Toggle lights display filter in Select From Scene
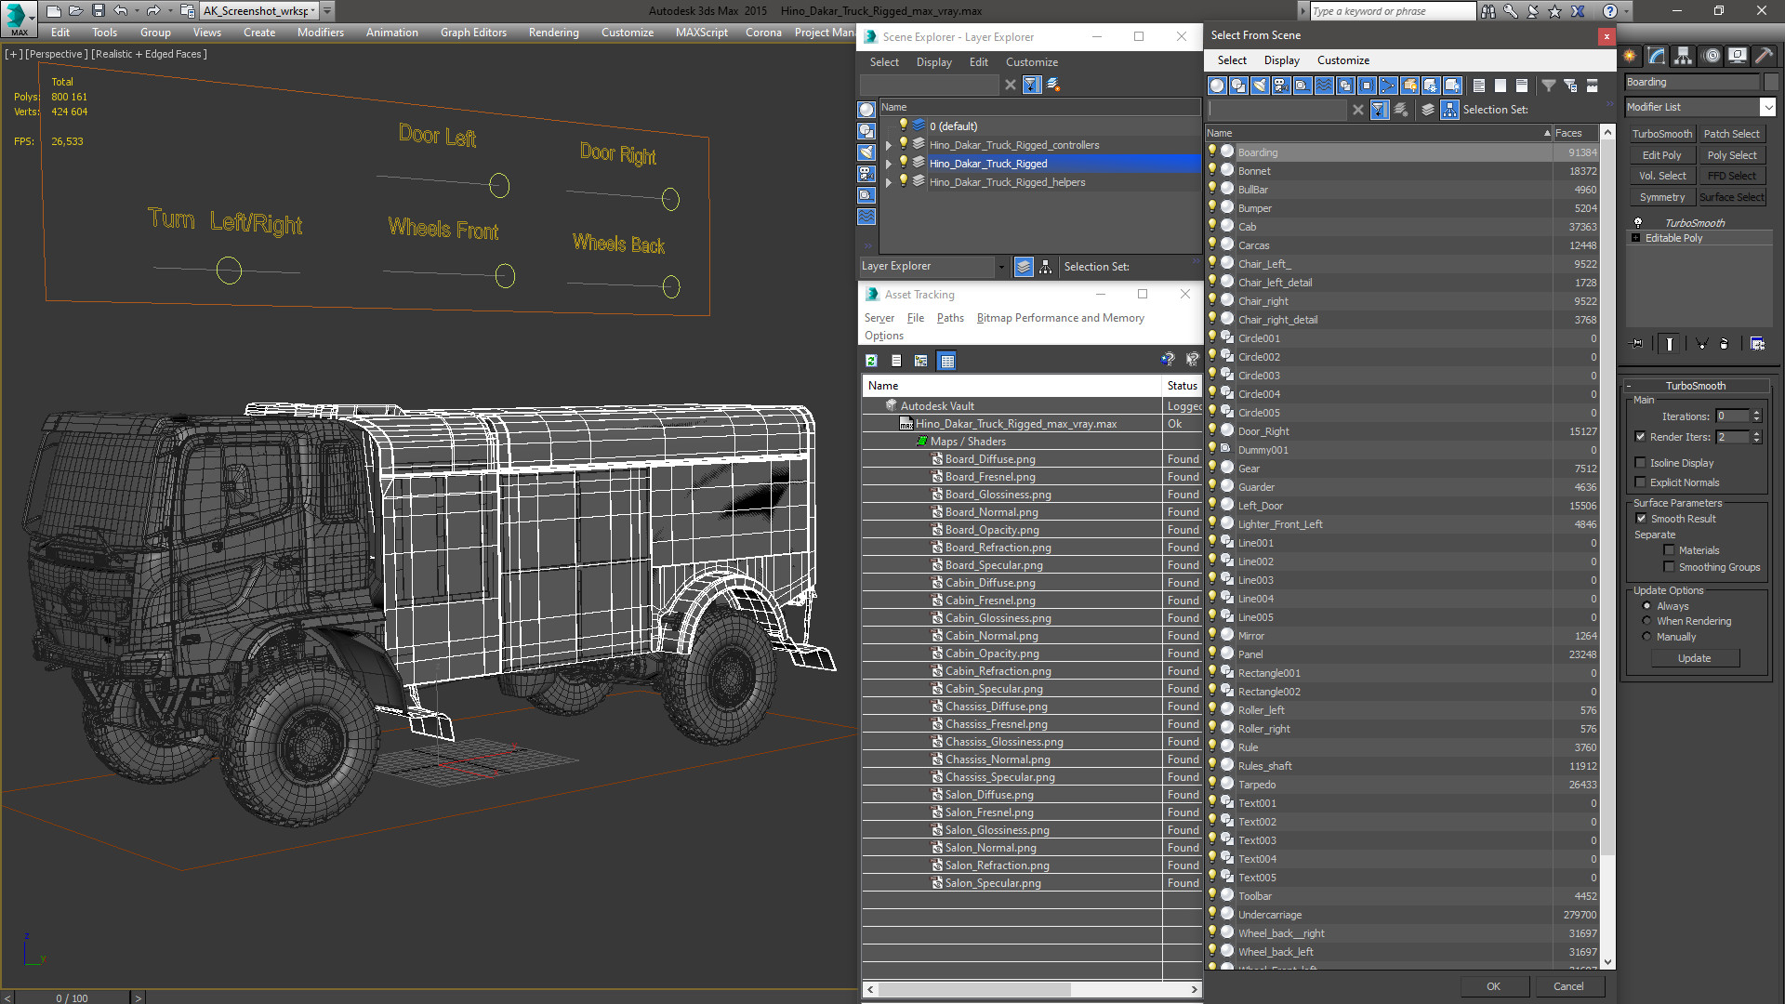Image resolution: width=1785 pixels, height=1004 pixels. click(x=1260, y=86)
